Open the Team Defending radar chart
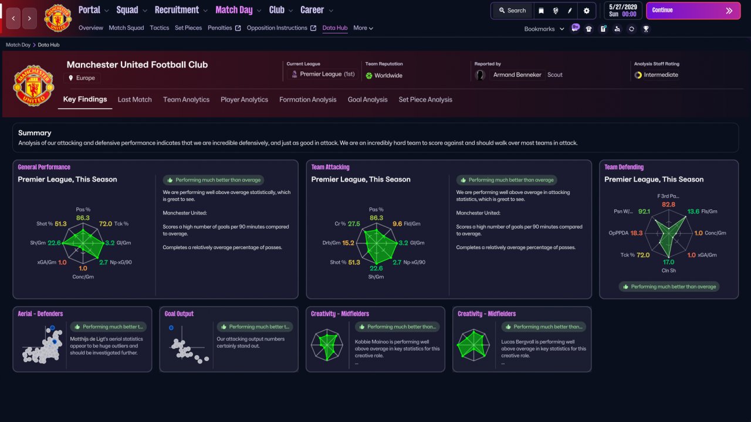This screenshot has height=422, width=751. [x=668, y=232]
